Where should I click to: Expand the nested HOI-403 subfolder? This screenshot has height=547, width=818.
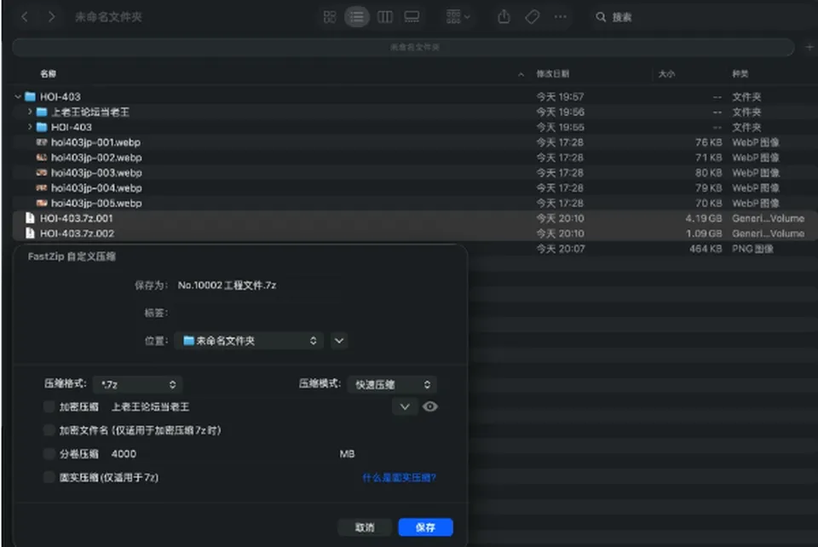[30, 127]
